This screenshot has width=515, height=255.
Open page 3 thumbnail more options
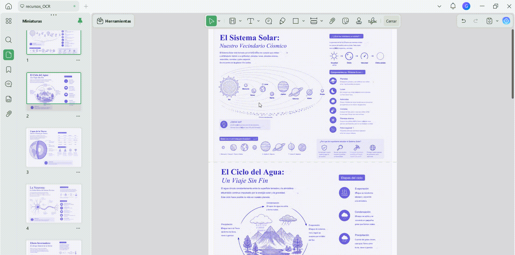(x=78, y=172)
